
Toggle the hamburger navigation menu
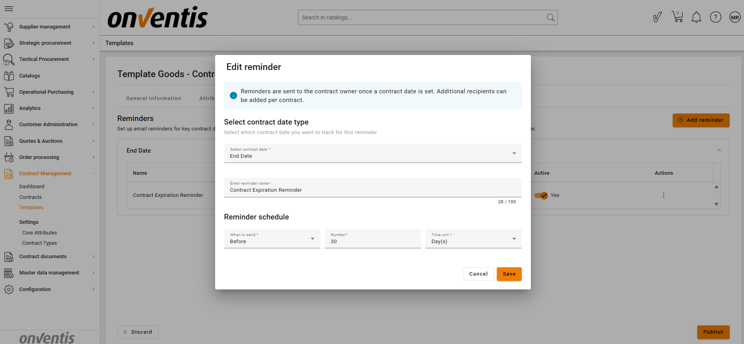coord(9,9)
